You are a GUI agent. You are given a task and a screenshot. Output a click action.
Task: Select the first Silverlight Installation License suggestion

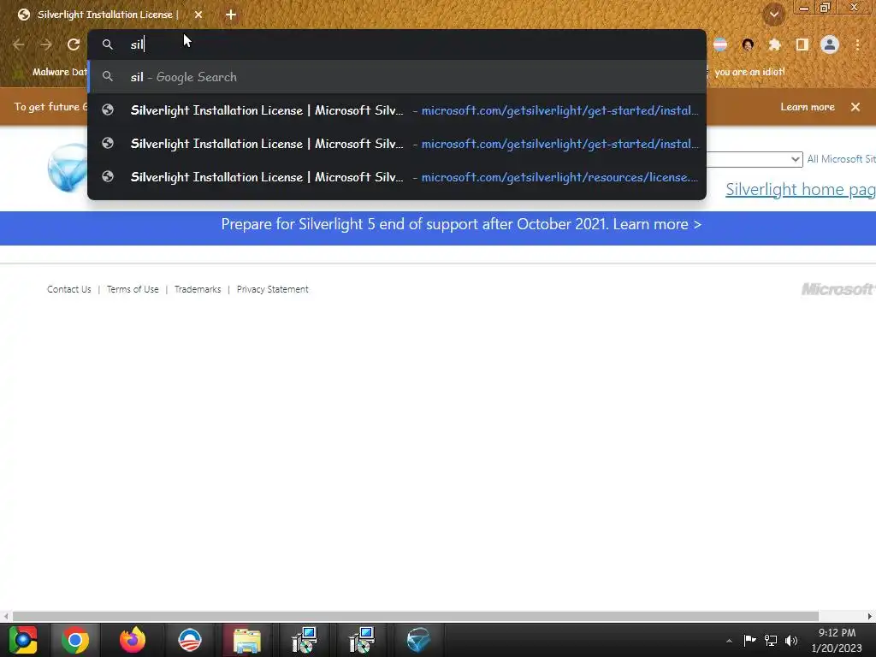[x=397, y=110]
